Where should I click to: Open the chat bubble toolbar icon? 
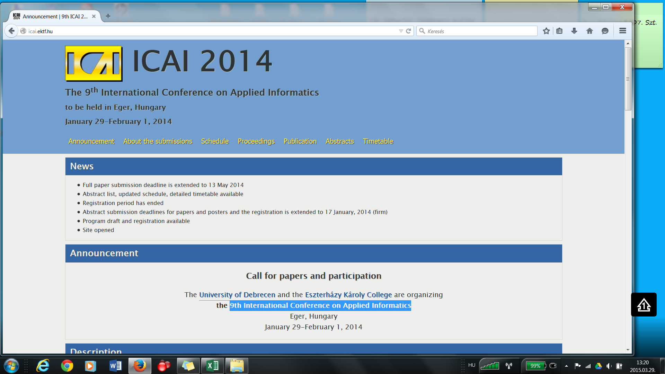[x=605, y=31]
